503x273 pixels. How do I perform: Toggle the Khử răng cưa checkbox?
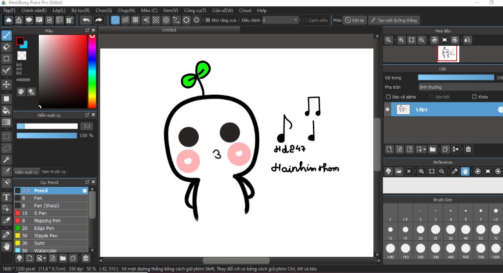click(x=208, y=20)
